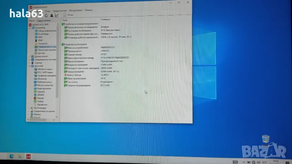This screenshot has width=292, height=164.
Task: Select the Вид на батерията row
Action: click(x=94, y=61)
